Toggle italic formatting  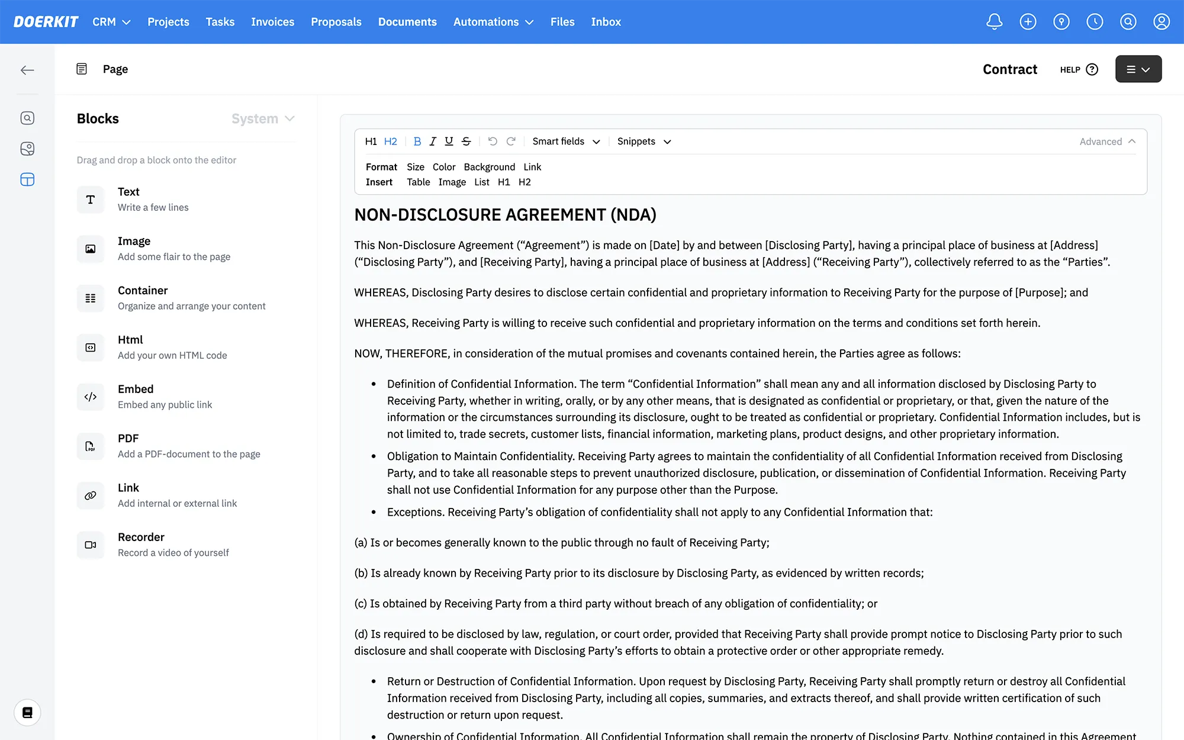[x=433, y=141]
